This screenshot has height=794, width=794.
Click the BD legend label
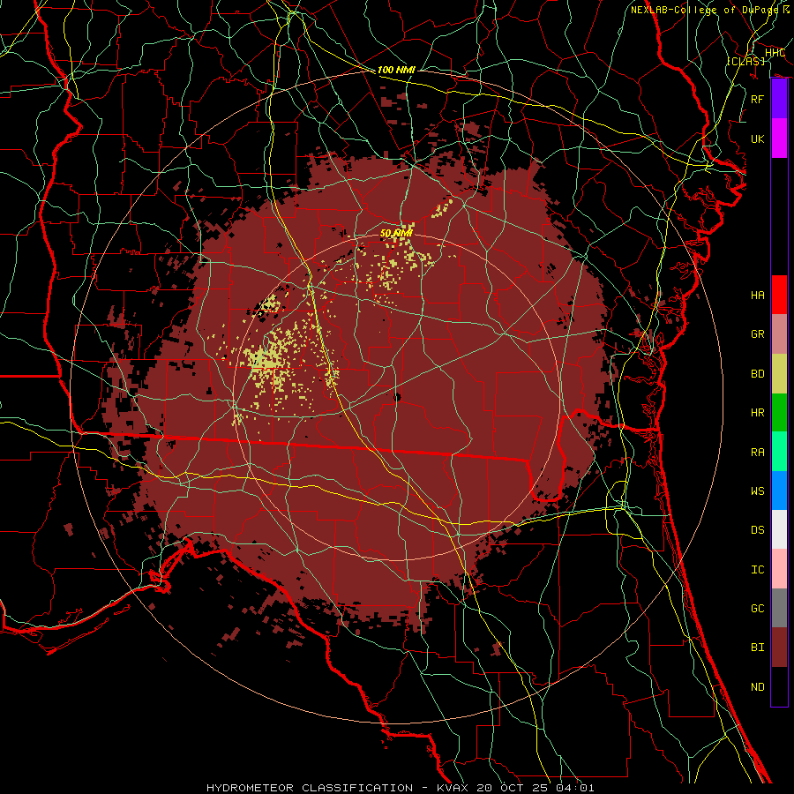click(x=757, y=374)
